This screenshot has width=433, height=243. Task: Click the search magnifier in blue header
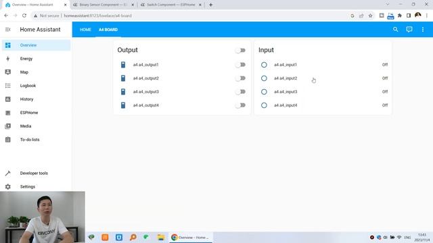coord(395,30)
